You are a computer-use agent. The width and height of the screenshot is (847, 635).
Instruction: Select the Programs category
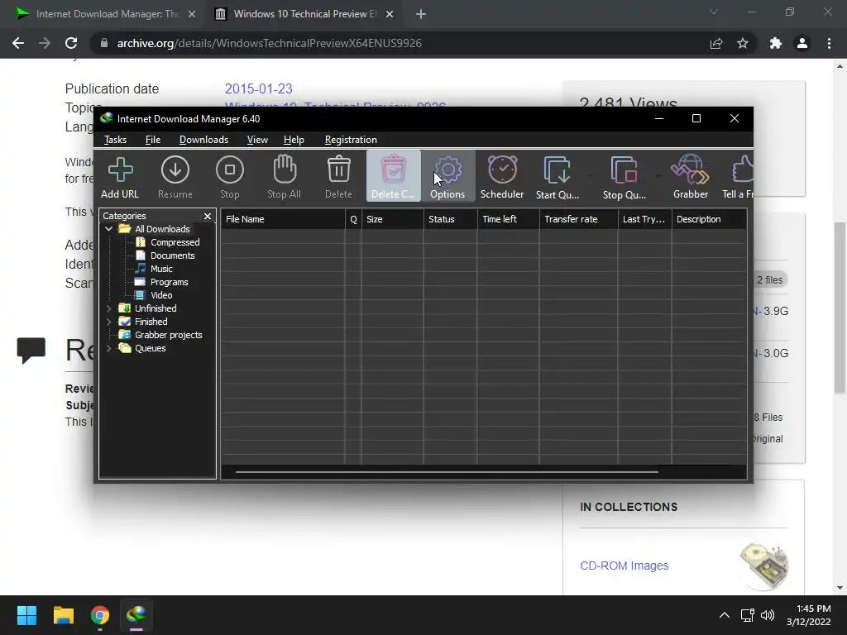pyautogui.click(x=169, y=282)
